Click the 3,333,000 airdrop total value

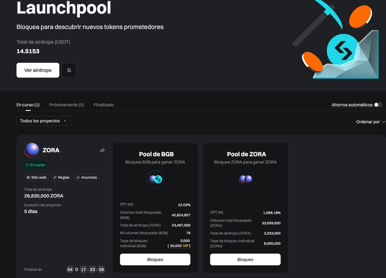[272, 234]
